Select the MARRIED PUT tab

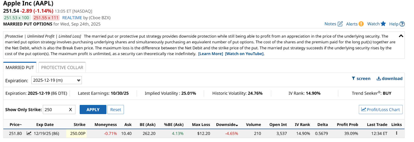pyautogui.click(x=20, y=67)
